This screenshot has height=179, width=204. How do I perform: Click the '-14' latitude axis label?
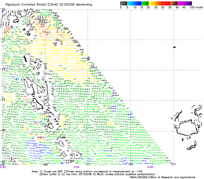(2, 69)
